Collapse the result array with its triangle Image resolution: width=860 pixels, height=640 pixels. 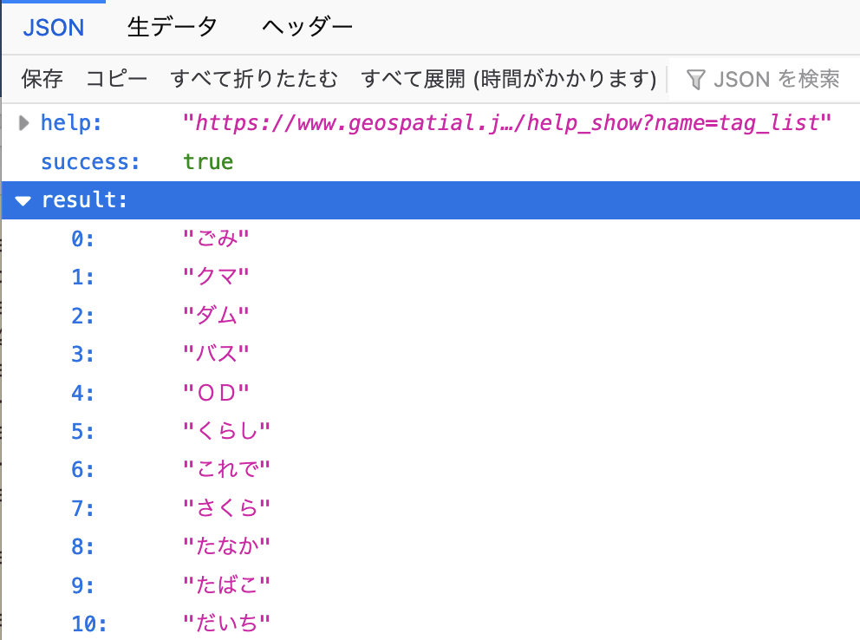tap(22, 200)
